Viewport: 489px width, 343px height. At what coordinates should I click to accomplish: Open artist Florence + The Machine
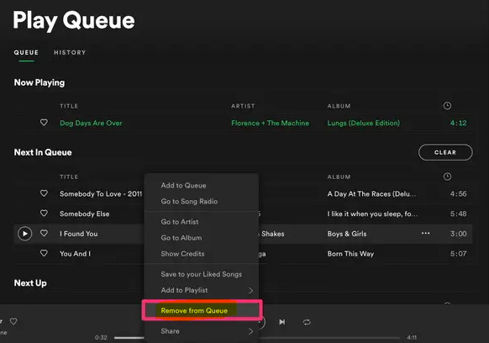tap(270, 123)
